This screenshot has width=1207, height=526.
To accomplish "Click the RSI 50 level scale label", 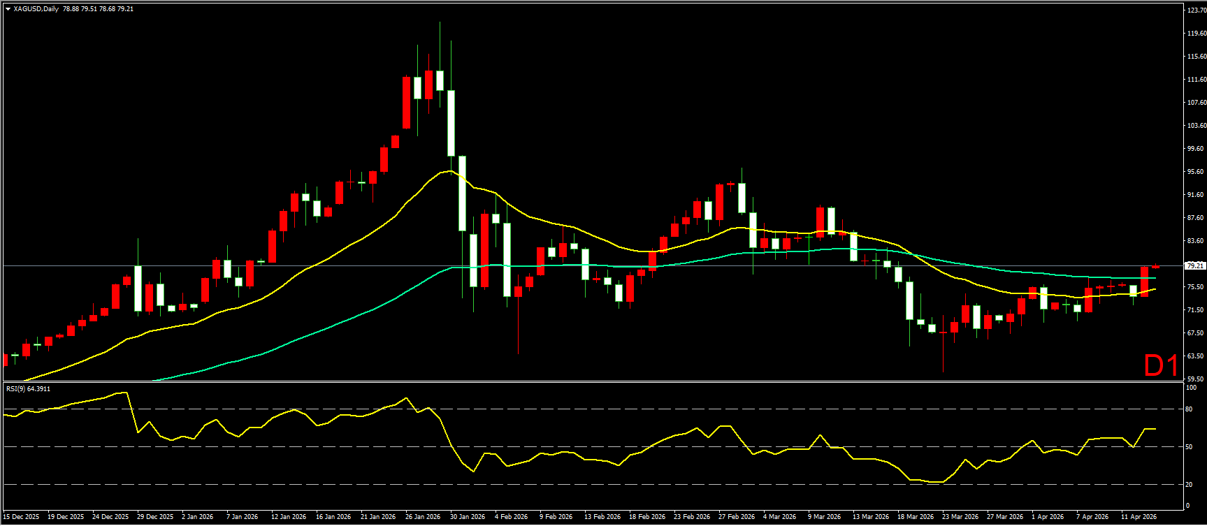I will point(1190,447).
